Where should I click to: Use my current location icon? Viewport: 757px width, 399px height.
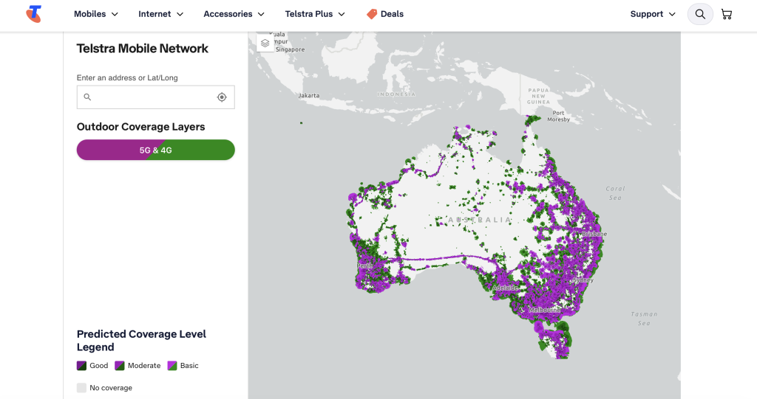(x=222, y=97)
